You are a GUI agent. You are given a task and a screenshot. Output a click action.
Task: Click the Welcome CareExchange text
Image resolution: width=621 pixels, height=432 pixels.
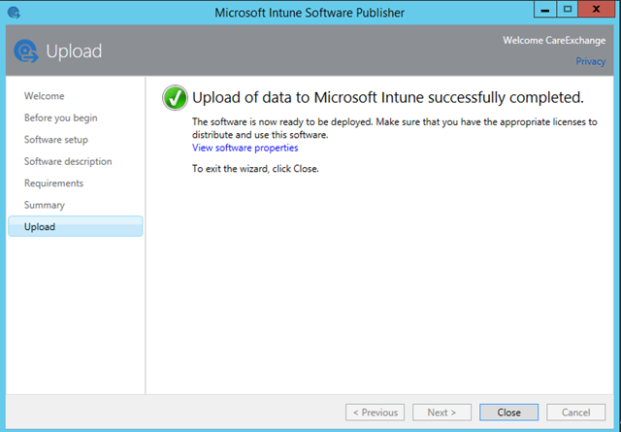point(554,41)
